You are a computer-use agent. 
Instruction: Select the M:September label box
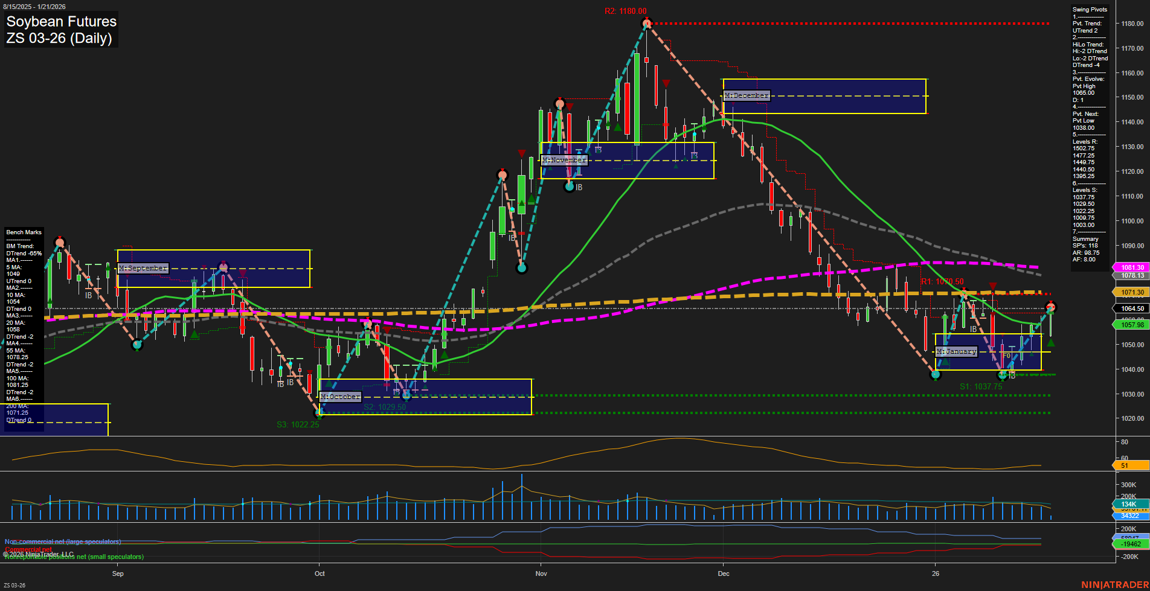pyautogui.click(x=143, y=267)
